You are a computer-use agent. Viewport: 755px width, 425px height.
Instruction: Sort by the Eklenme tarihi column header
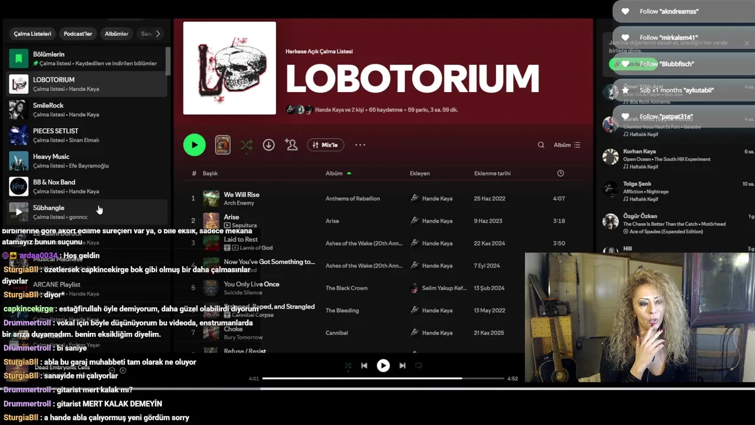point(493,174)
